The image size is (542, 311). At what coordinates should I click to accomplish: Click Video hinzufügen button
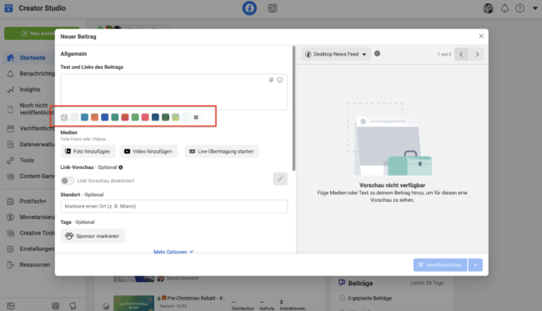click(149, 151)
